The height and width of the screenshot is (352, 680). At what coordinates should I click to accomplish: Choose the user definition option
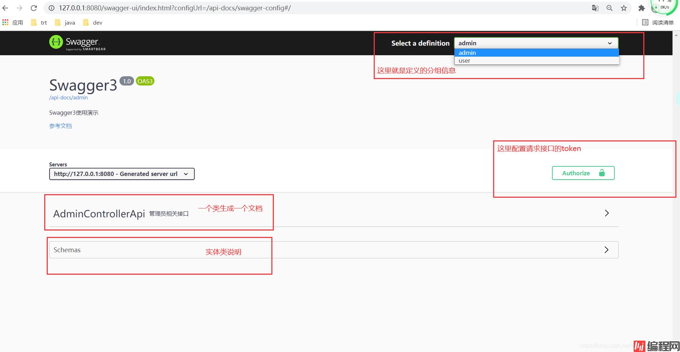tap(537, 61)
